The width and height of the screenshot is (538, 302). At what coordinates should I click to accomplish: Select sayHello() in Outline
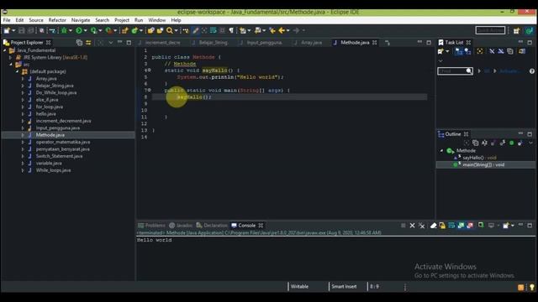479,158
